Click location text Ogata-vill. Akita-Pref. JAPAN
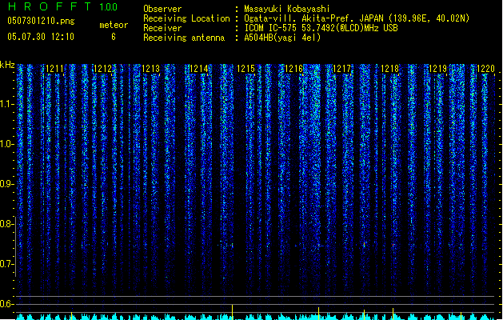 tap(313, 18)
